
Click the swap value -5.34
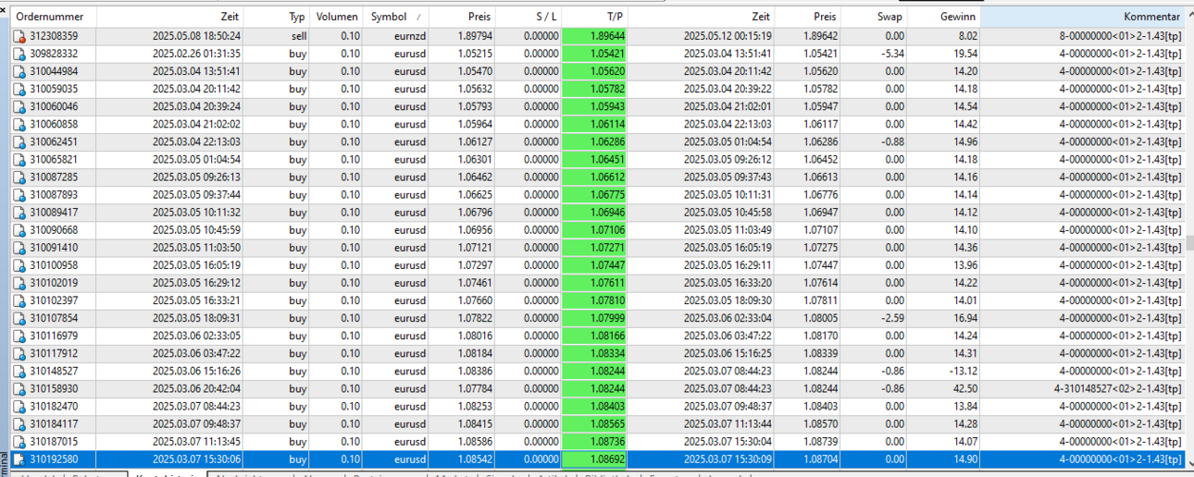(x=893, y=54)
